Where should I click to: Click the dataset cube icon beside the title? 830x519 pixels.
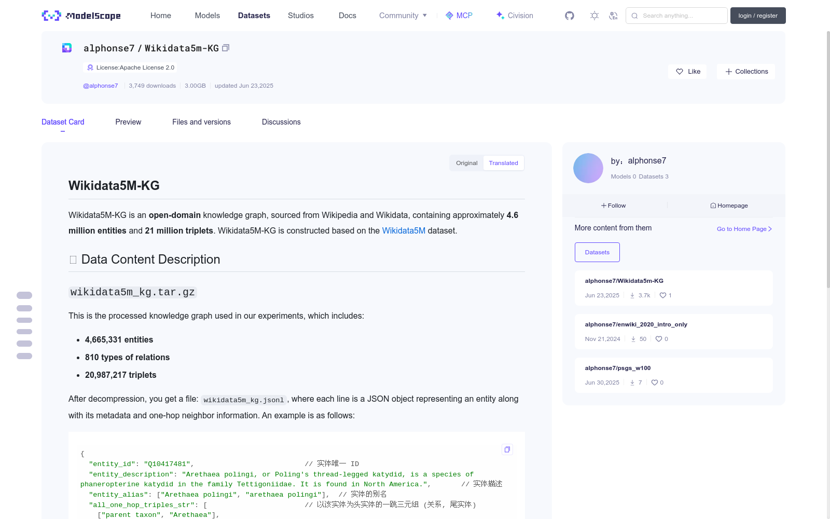67,48
